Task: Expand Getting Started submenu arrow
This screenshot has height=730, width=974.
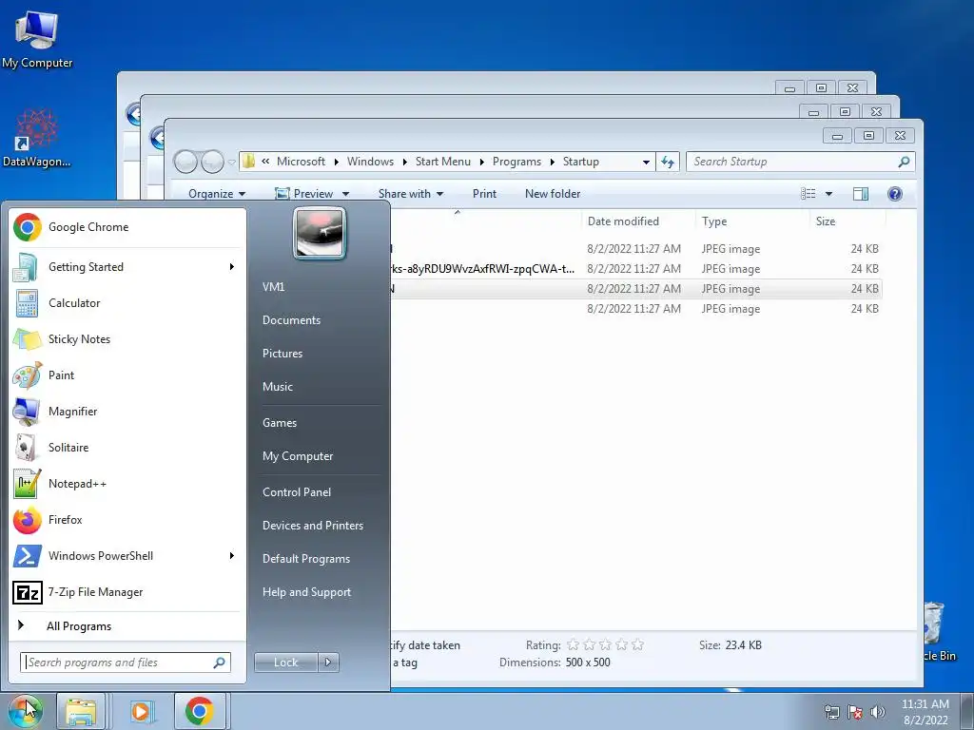Action: pos(232,267)
